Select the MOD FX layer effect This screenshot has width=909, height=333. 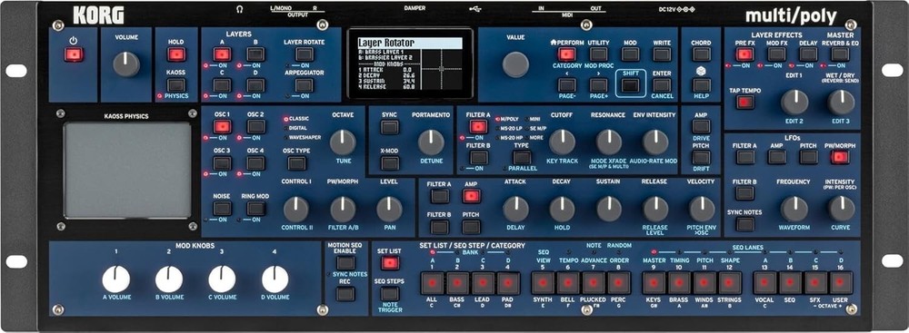point(777,54)
